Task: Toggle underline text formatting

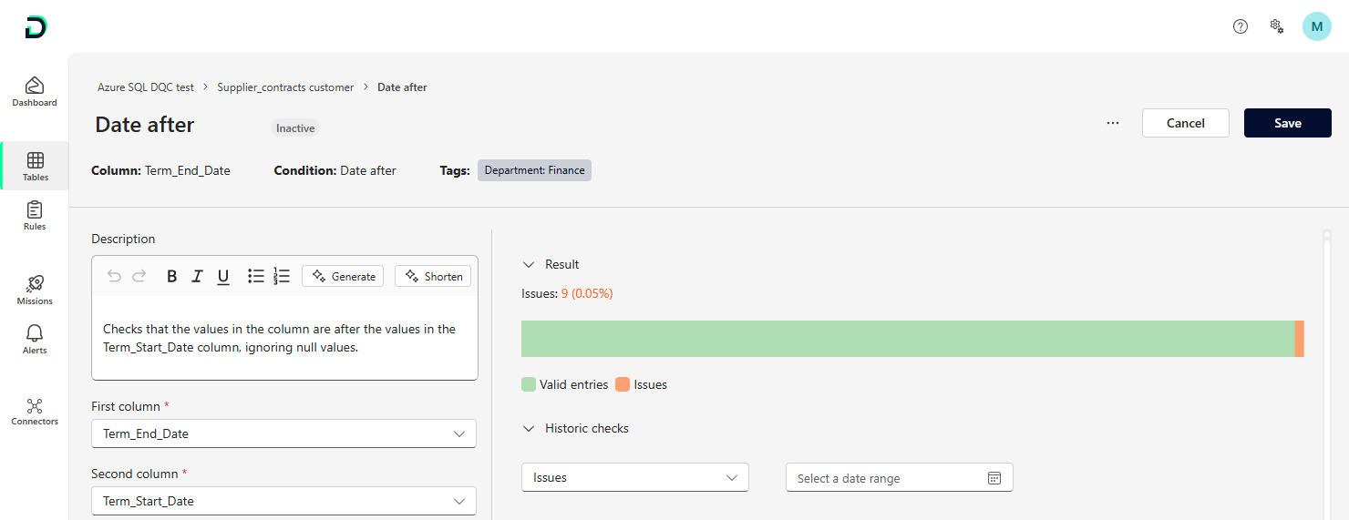Action: 223,276
